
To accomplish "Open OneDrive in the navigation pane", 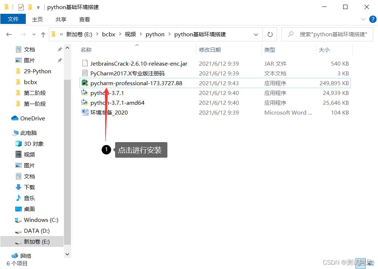I will (x=28, y=119).
